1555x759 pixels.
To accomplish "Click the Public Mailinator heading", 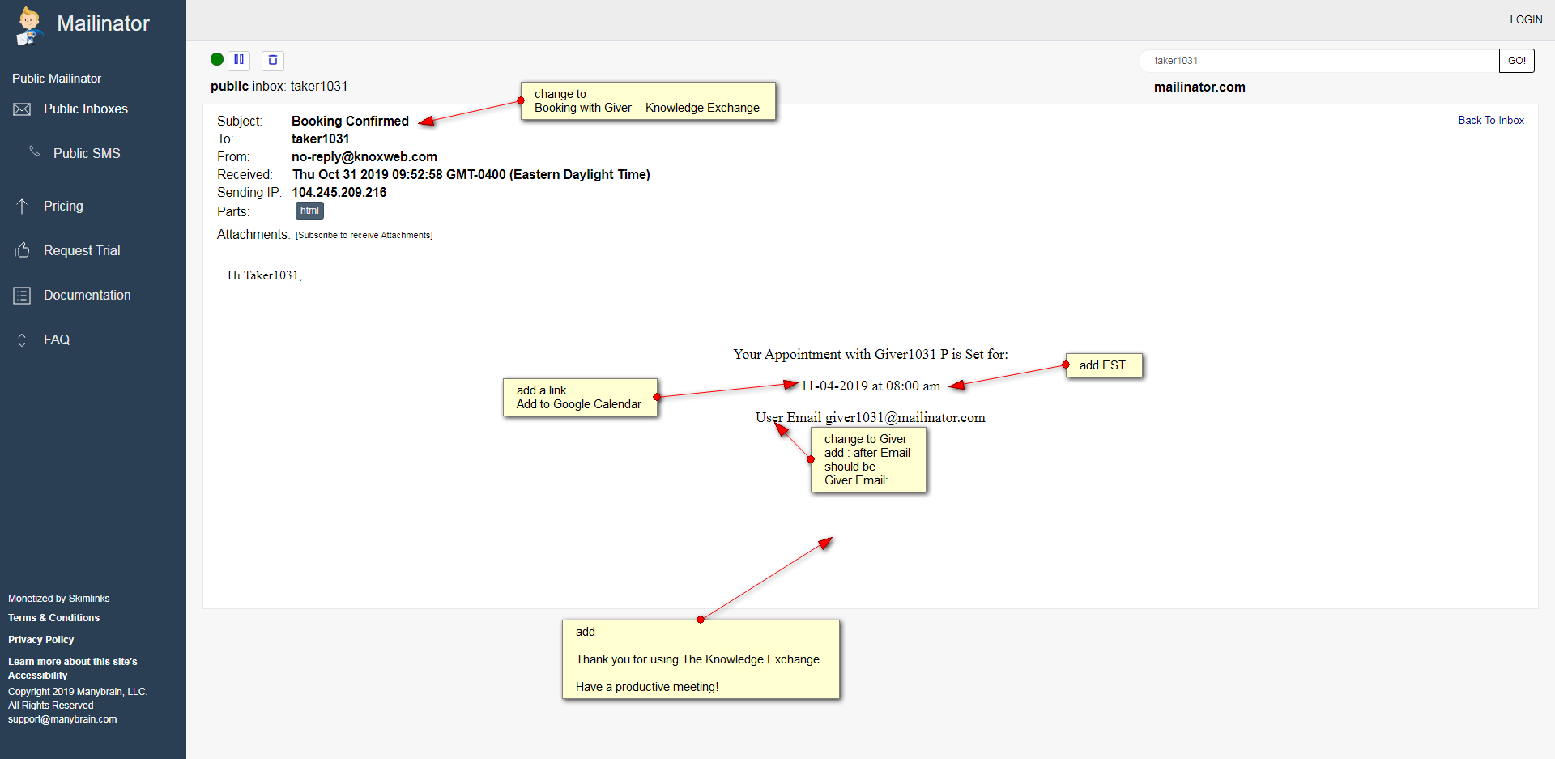I will tap(57, 79).
